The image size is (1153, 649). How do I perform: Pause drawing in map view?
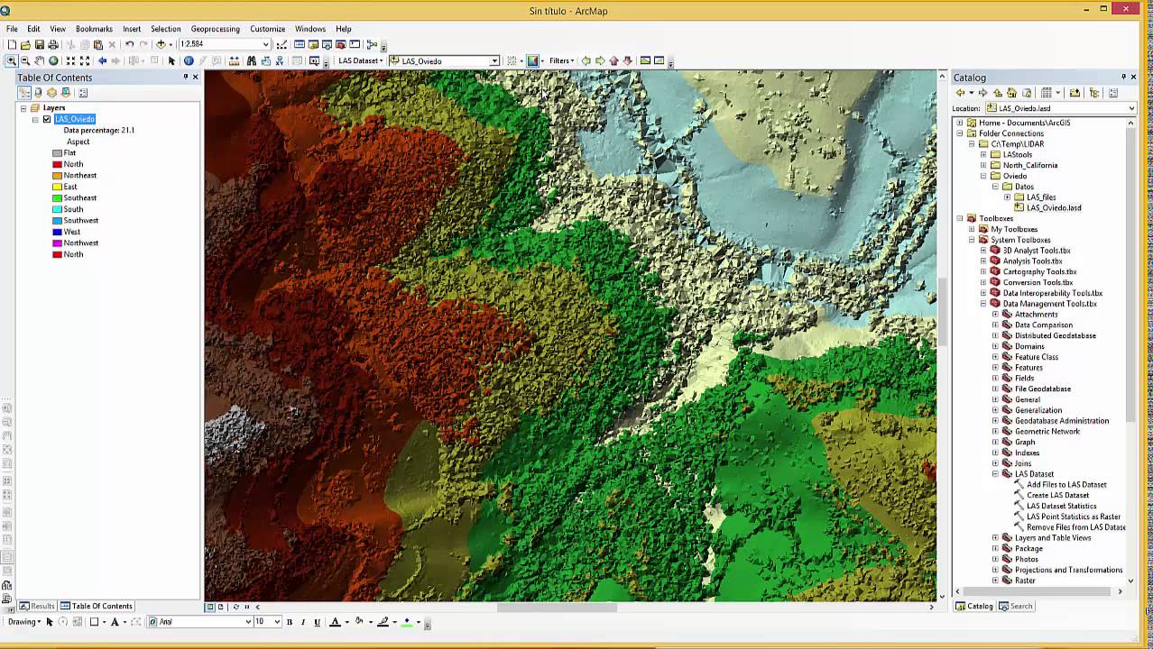pos(246,607)
